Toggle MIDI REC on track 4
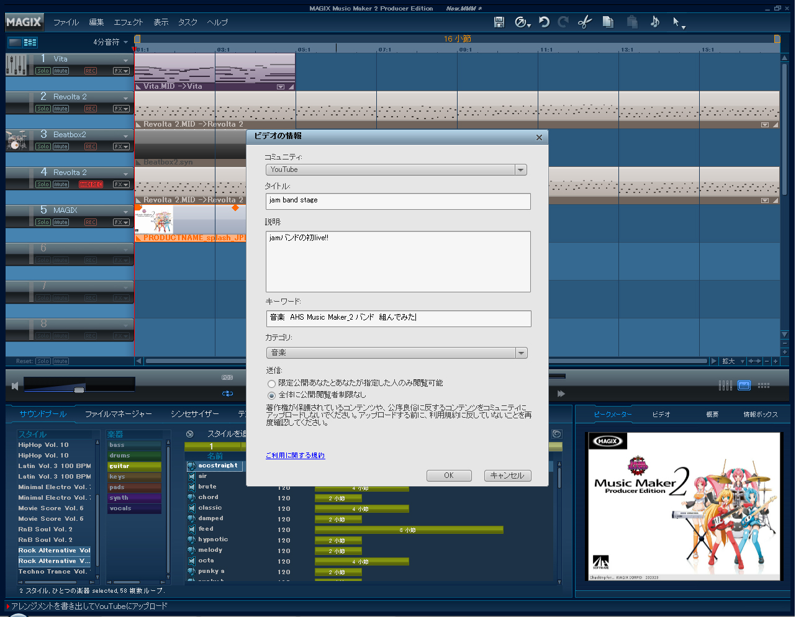This screenshot has width=796, height=617. [x=91, y=184]
